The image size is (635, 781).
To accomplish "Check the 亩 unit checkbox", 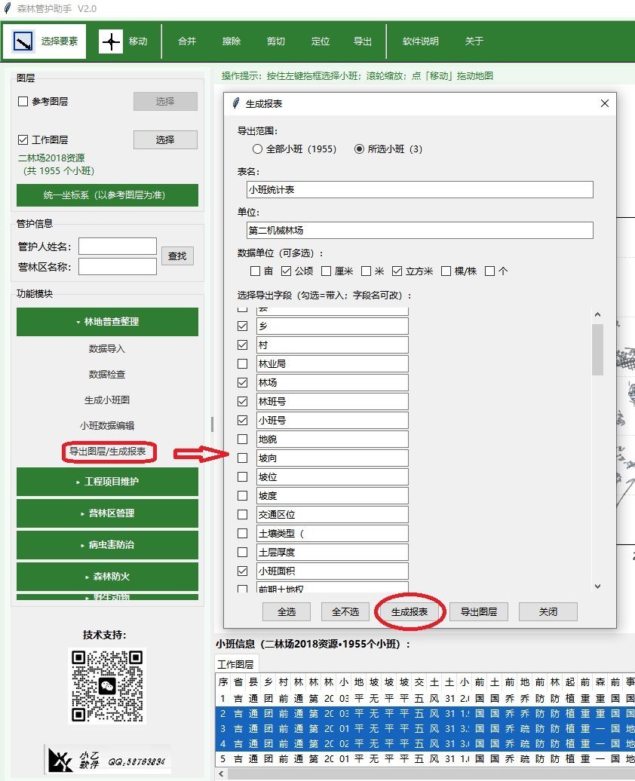I will (x=255, y=271).
